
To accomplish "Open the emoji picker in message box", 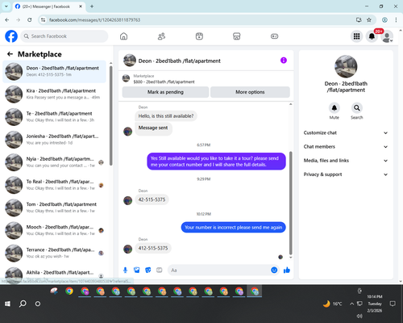I will (x=274, y=270).
